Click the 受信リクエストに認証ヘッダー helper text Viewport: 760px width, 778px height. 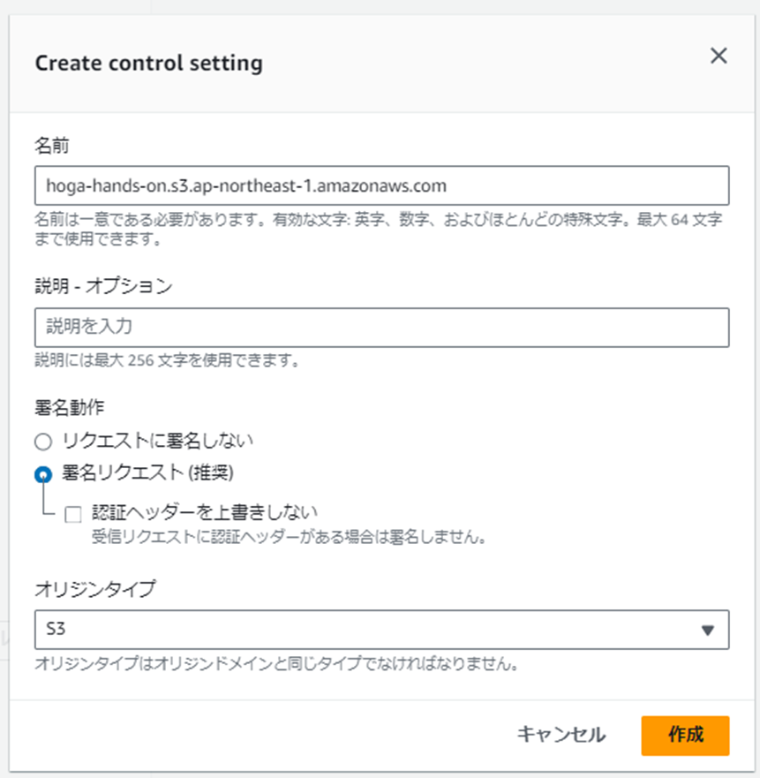pos(289,537)
